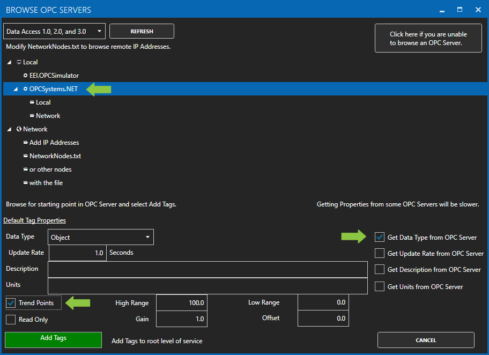The image size is (489, 355).
Task: Click the icon beside Add IP Addresses
Action: [25, 143]
